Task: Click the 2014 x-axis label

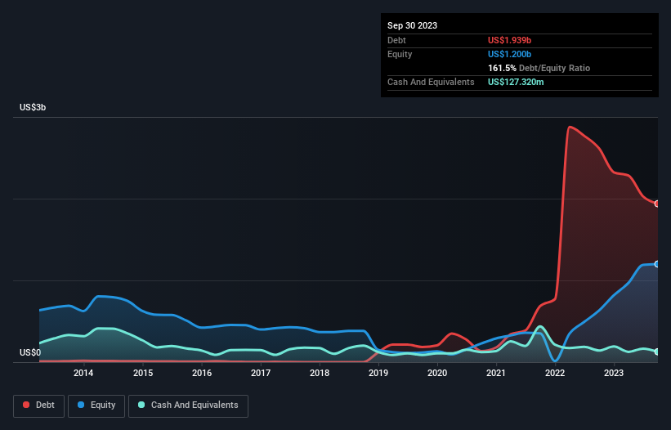Action: pyautogui.click(x=83, y=373)
